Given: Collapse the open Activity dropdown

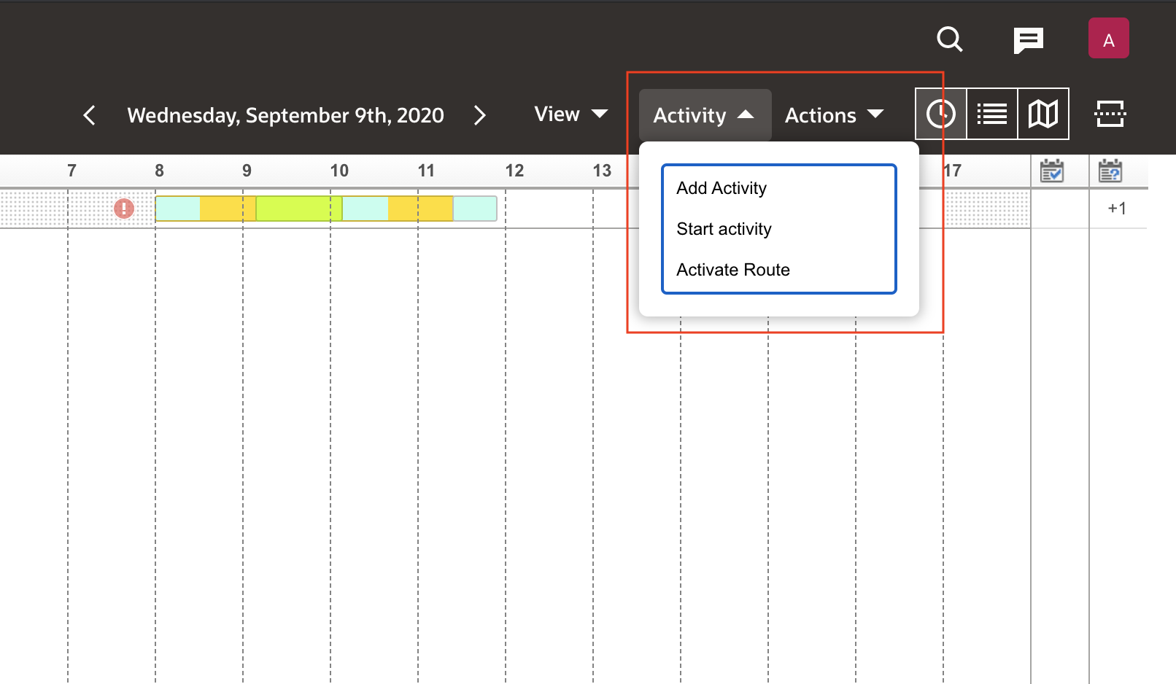Looking at the screenshot, I should point(703,114).
